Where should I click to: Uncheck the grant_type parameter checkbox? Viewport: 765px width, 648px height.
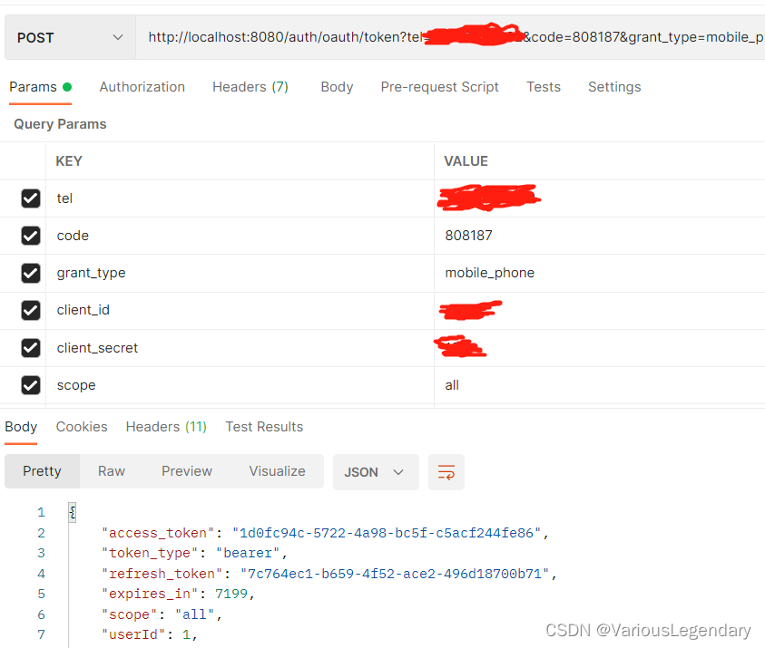[31, 274]
